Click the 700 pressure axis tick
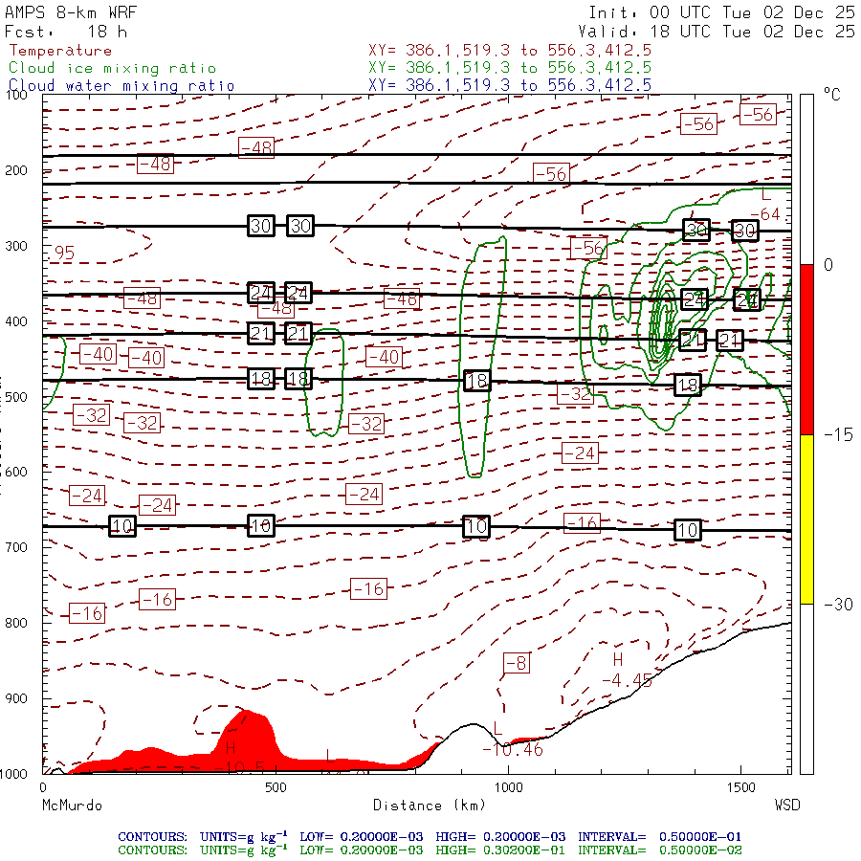The width and height of the screenshot is (861, 861). (16, 547)
